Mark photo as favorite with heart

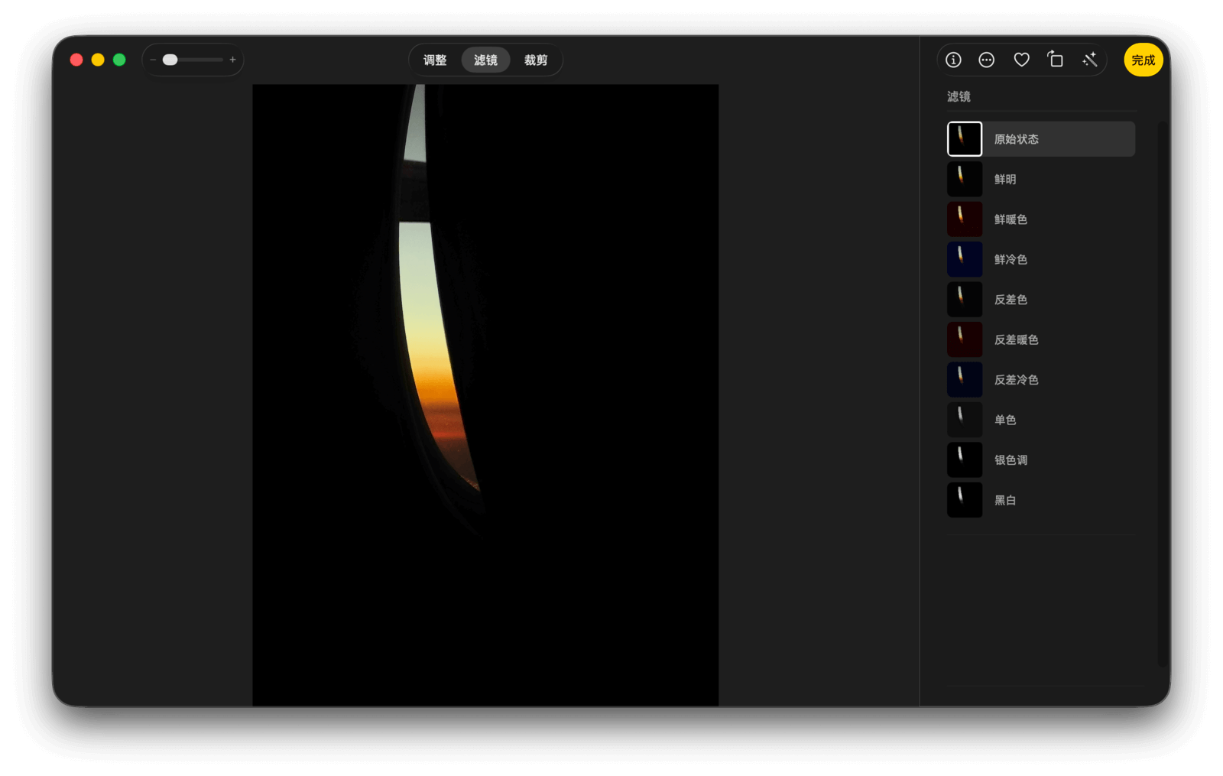(1021, 60)
